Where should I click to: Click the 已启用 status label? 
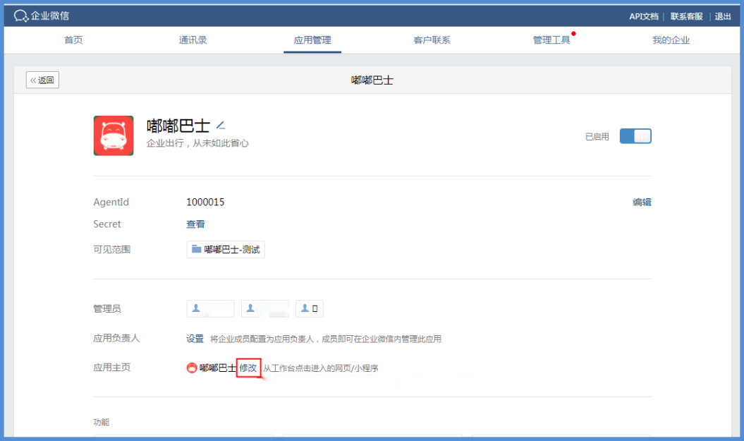597,137
